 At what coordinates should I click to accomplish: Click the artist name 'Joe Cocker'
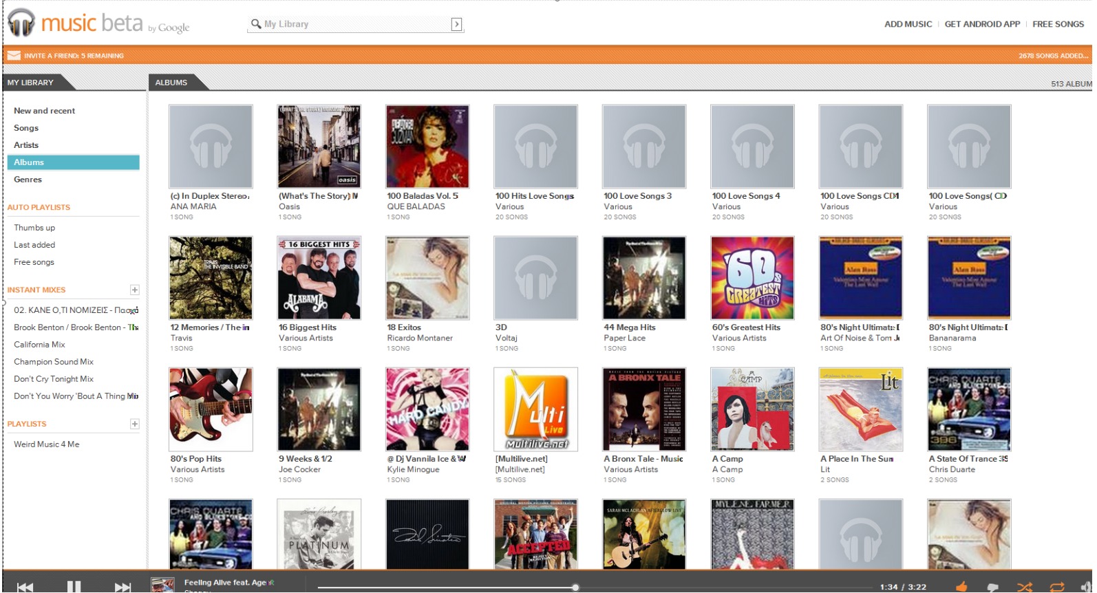299,470
